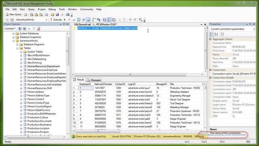Click the query editor vertical scrollbar
This screenshot has height=146, width=259.
[206, 50]
